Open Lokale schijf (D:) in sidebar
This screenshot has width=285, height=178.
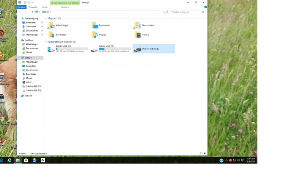pos(33,90)
